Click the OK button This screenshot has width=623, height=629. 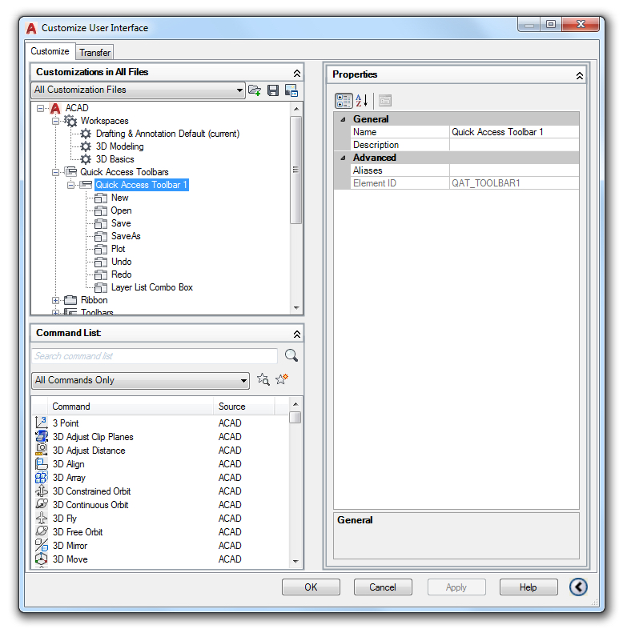311,587
